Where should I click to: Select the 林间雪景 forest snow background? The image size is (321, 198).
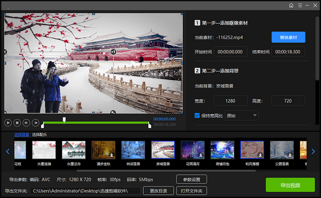pos(133,150)
